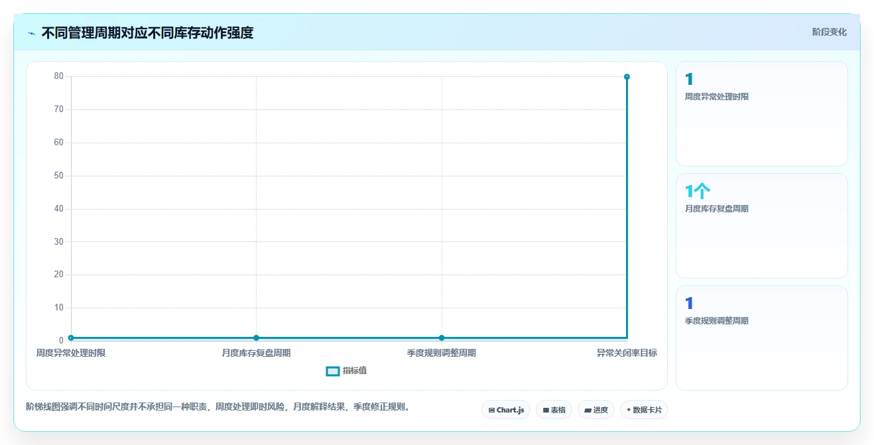This screenshot has width=874, height=445.
Task: Click the data point at value 80
Action: [627, 77]
